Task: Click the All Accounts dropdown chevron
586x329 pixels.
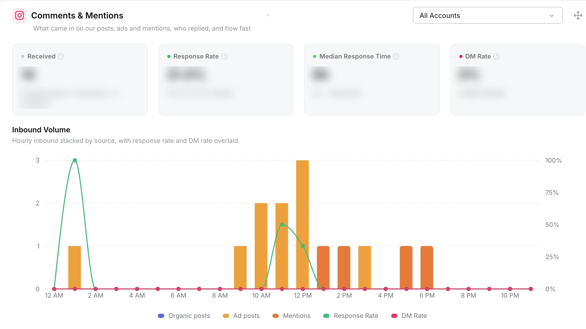Action: click(x=552, y=16)
